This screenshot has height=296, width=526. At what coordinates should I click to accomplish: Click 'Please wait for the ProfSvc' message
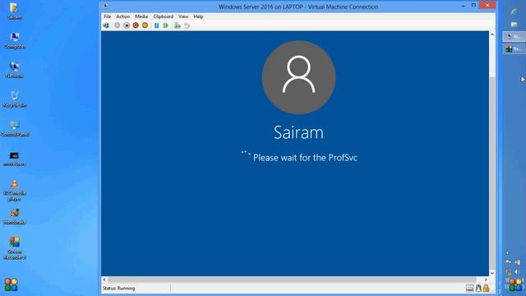click(x=305, y=157)
